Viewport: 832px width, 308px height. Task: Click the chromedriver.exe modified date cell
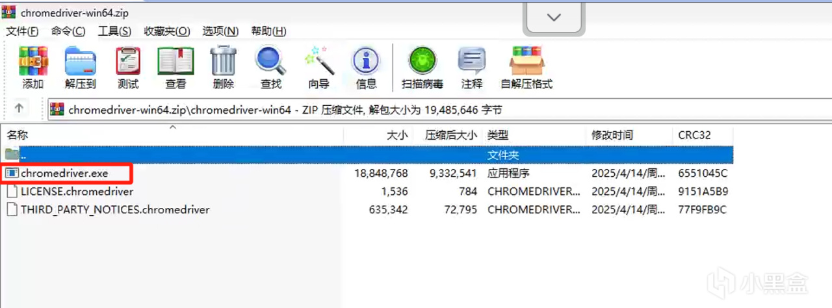tap(629, 173)
